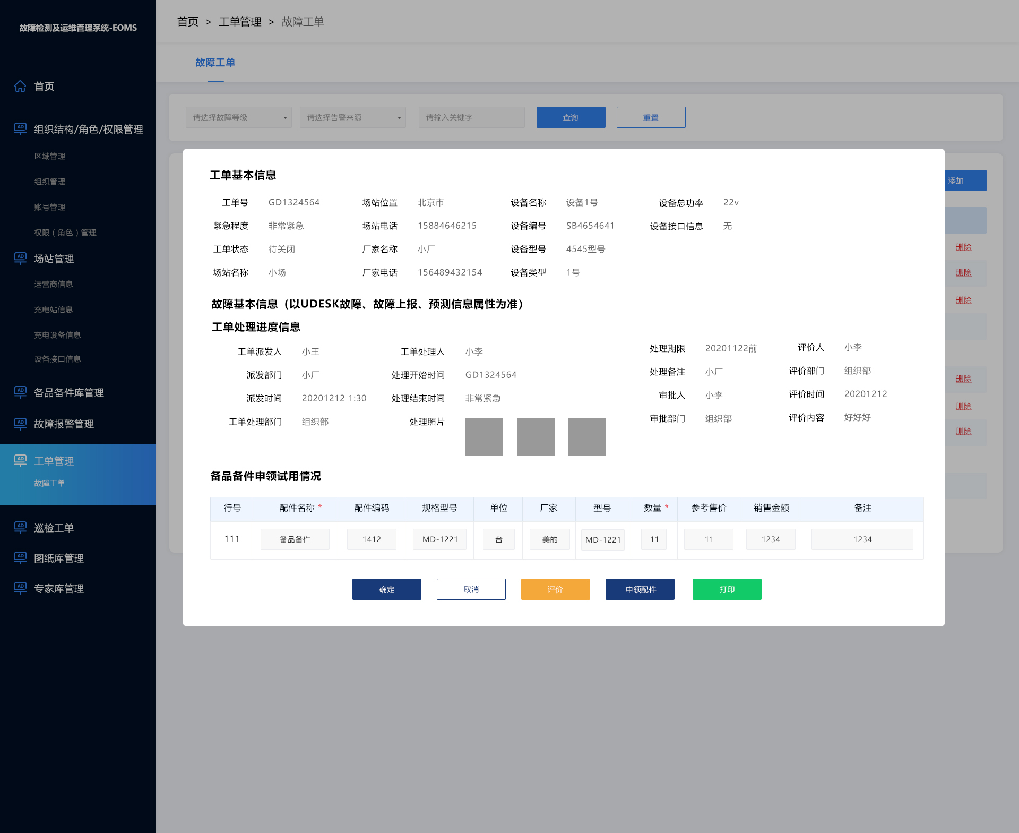
Task: Click icon beside 备品备件库管理
Action: coord(20,392)
